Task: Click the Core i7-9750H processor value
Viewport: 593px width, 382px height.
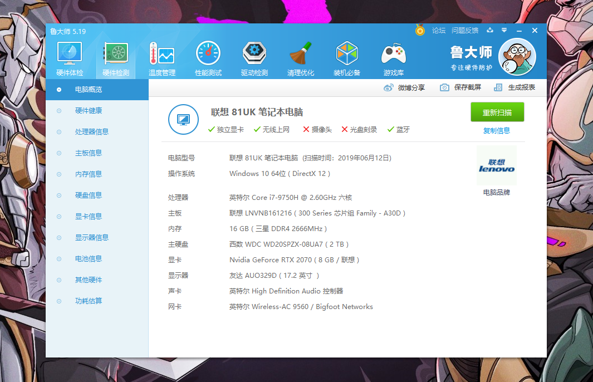Action: click(x=291, y=198)
